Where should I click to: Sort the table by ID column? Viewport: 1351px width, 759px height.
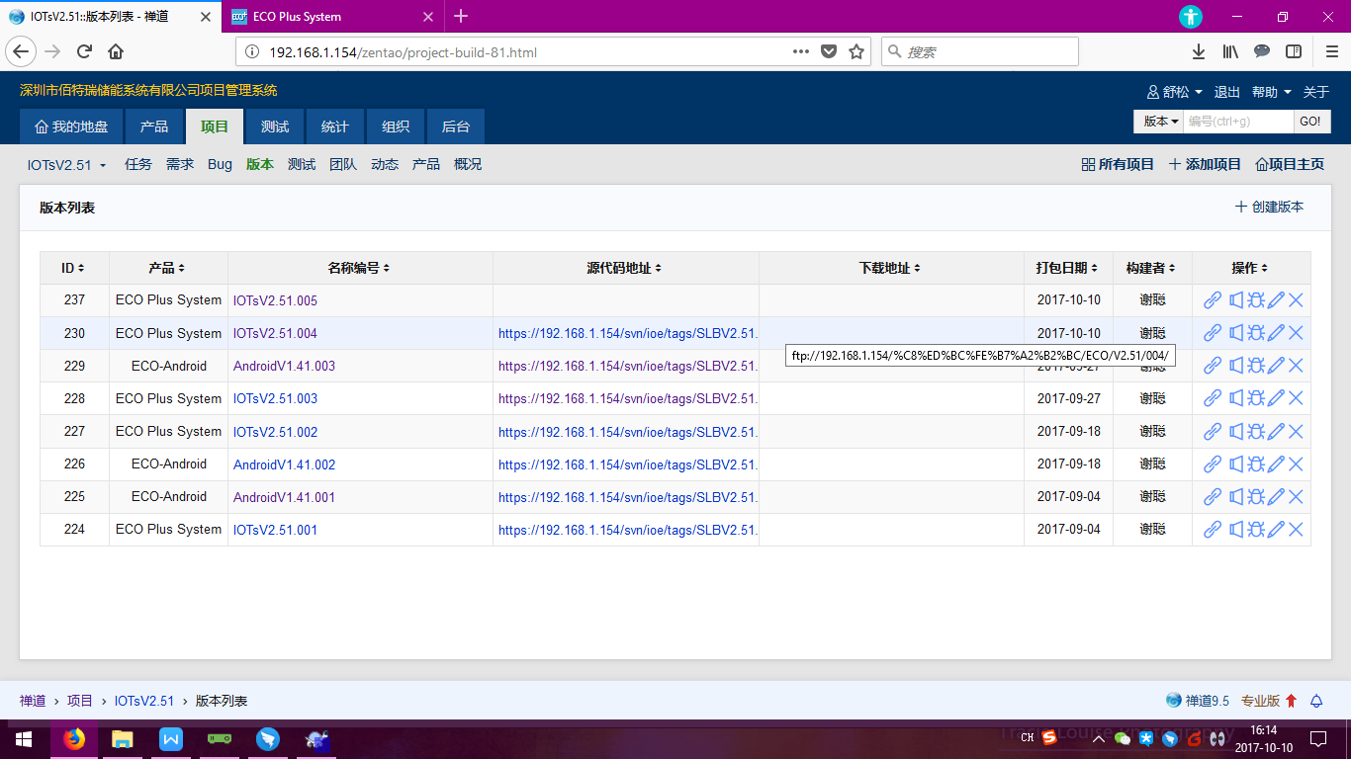[x=72, y=268]
